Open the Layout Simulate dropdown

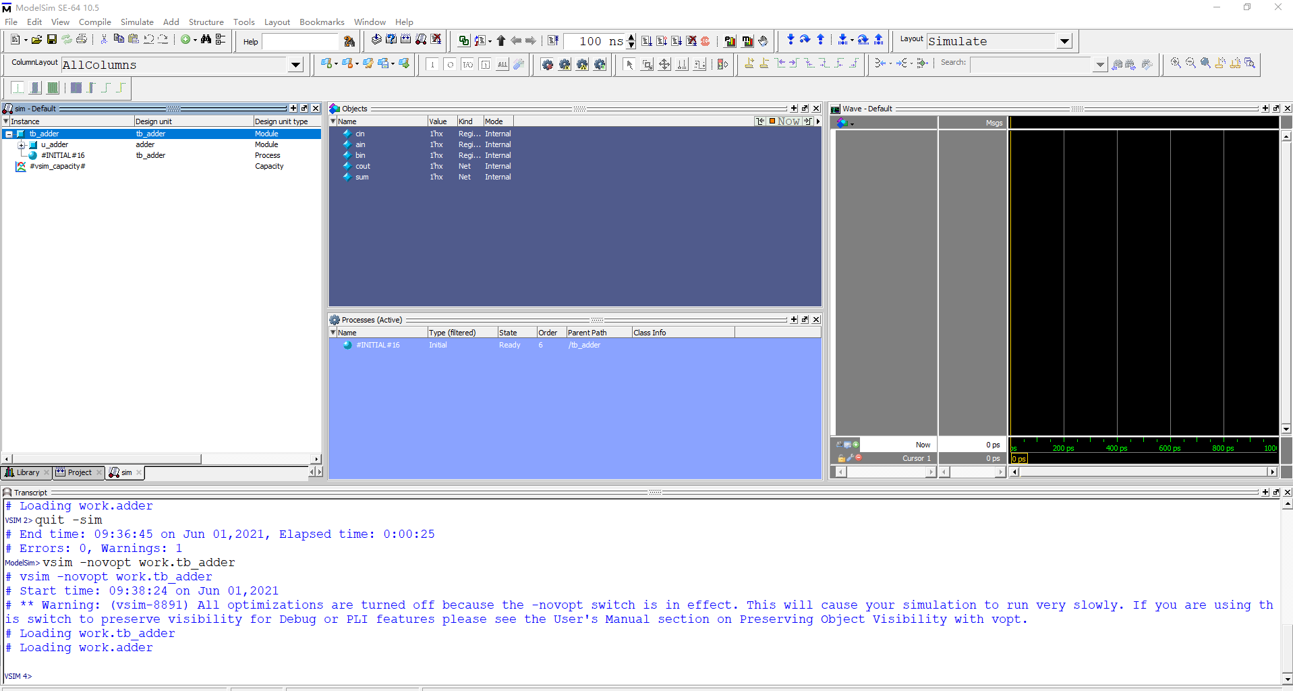click(1064, 41)
